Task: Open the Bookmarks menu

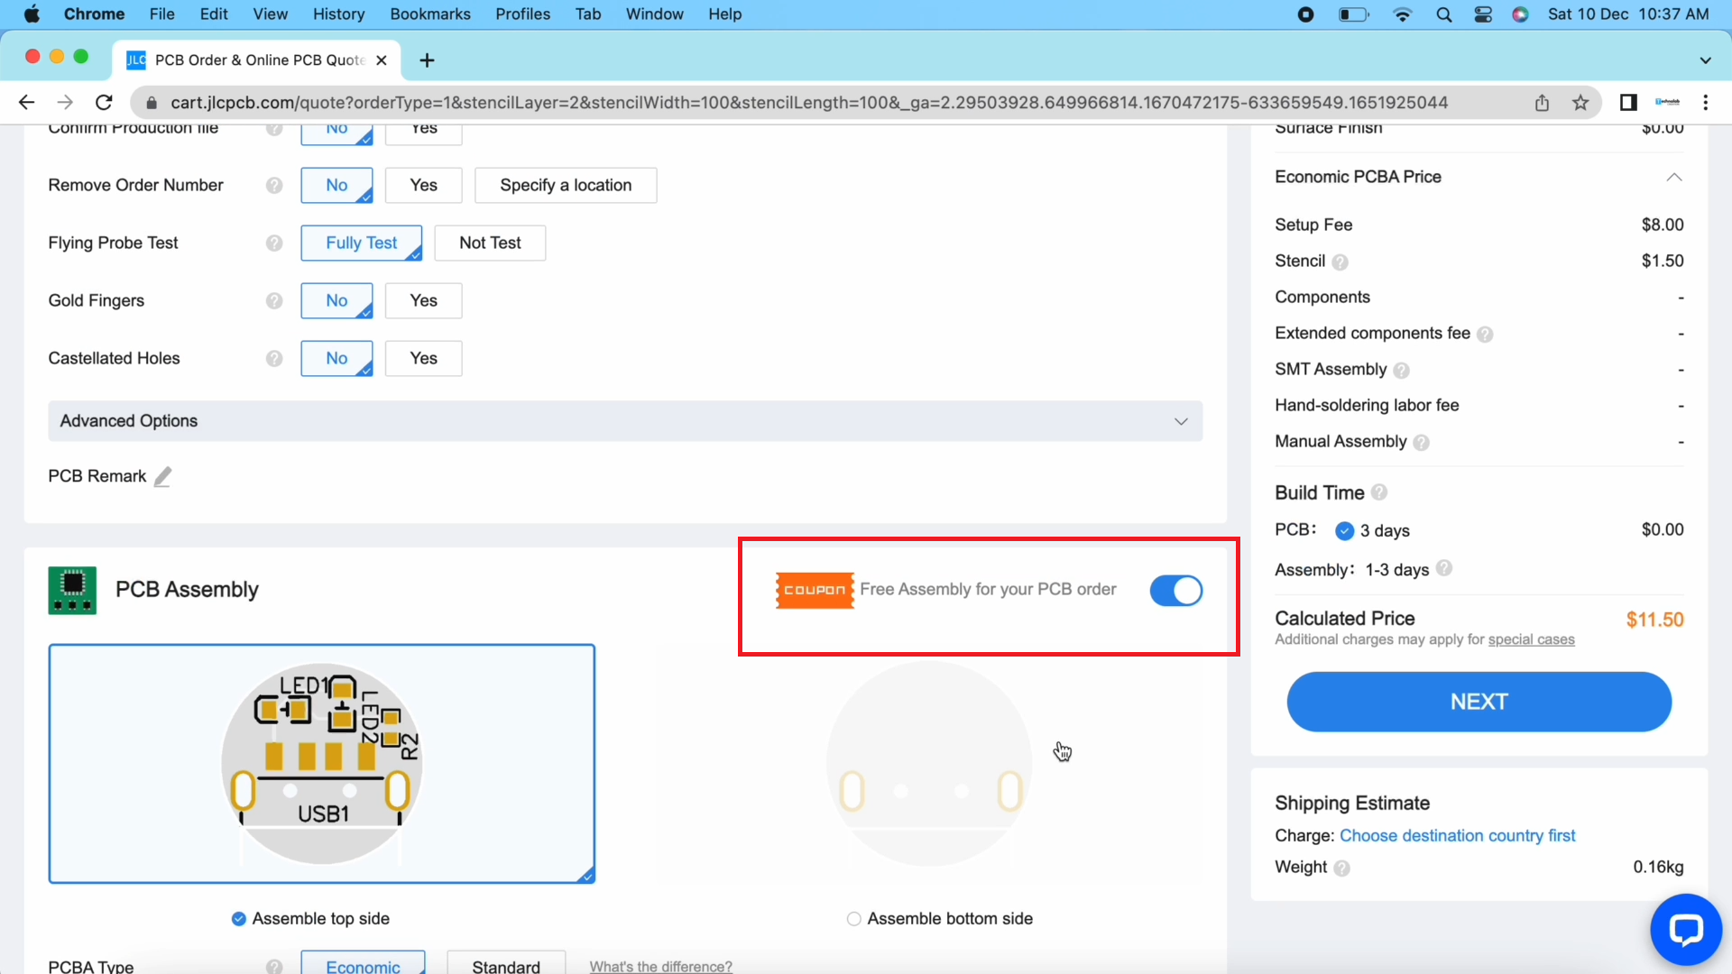Action: click(x=430, y=14)
